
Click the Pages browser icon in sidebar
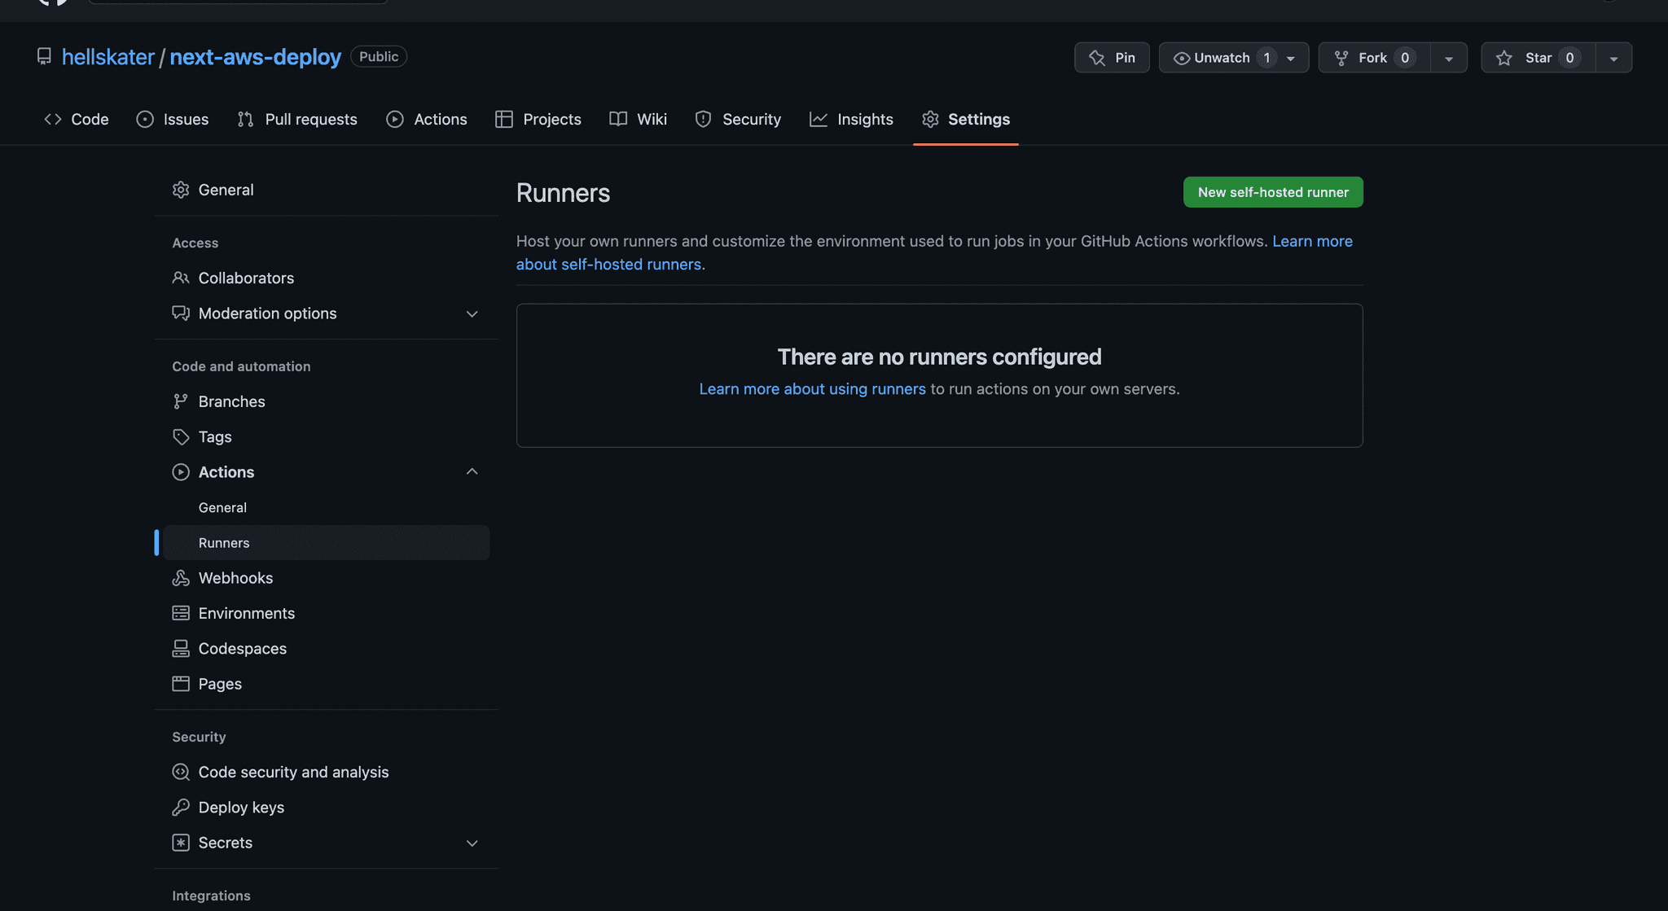coord(180,684)
